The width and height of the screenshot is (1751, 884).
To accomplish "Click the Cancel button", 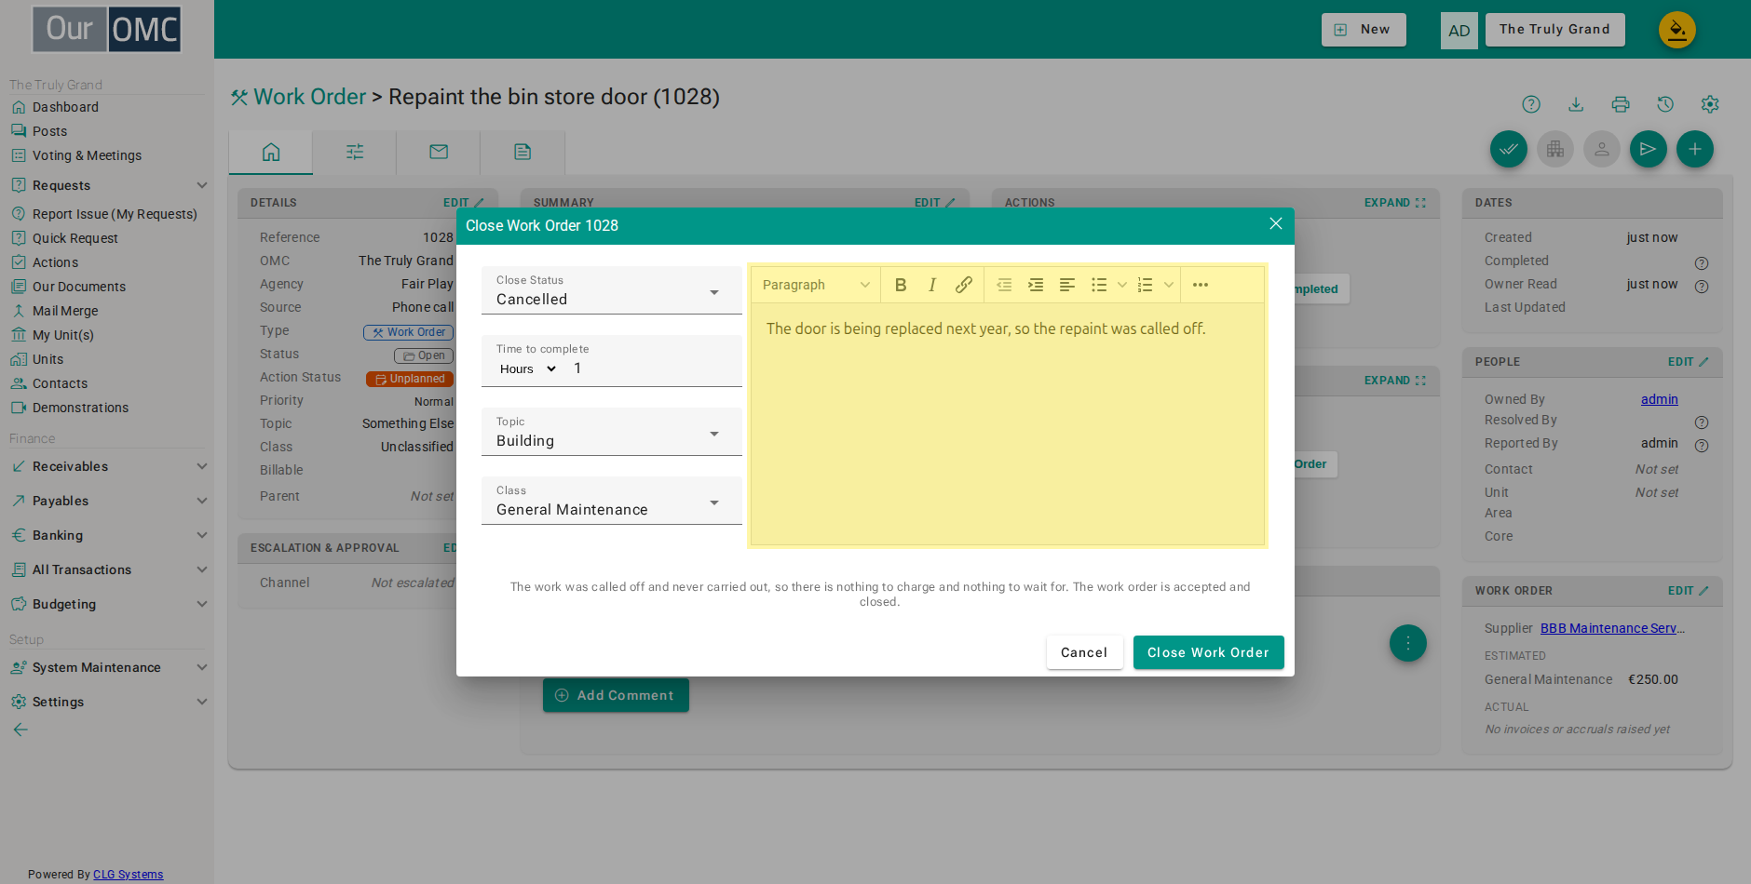I will (1084, 652).
